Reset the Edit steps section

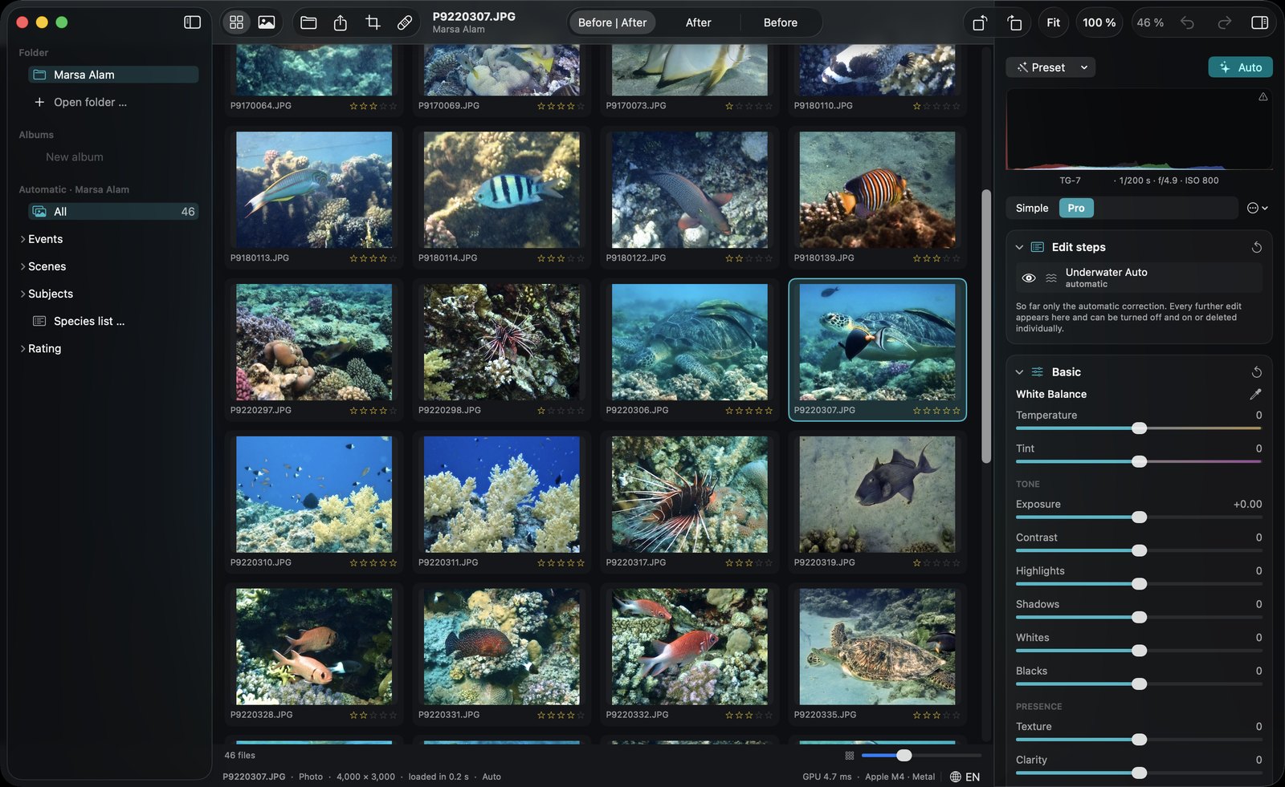1257,247
